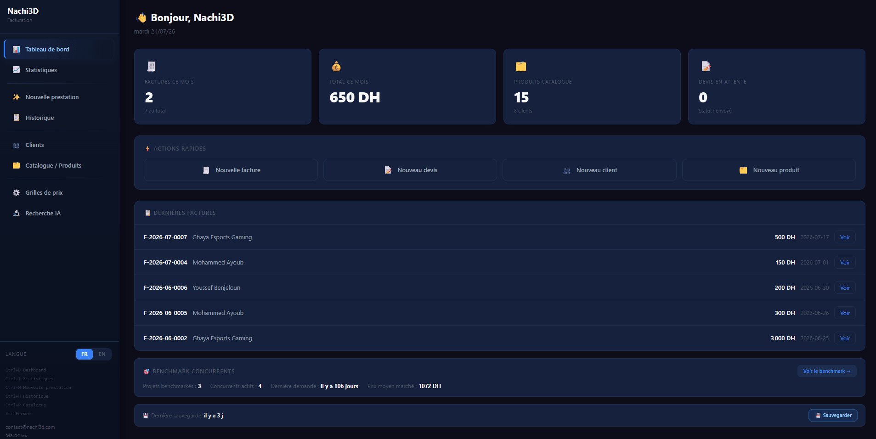Open Nouvelle prestation from sidebar
This screenshot has height=439, width=876.
[x=59, y=97]
